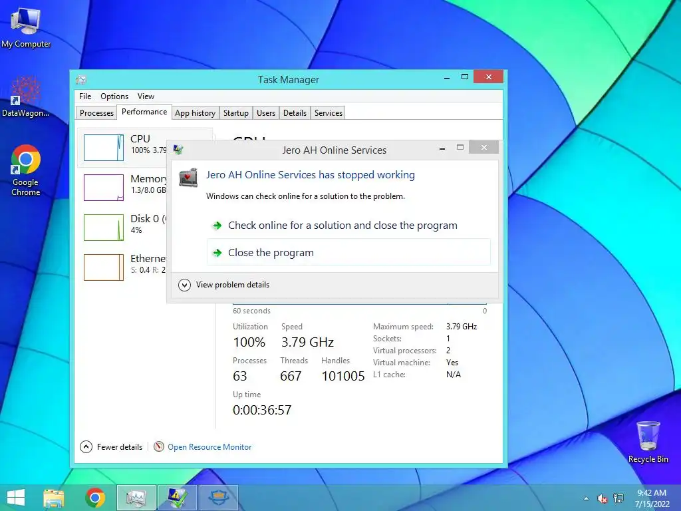The width and height of the screenshot is (681, 511).
Task: Click the L1 cache N/A value
Action: [x=454, y=375]
